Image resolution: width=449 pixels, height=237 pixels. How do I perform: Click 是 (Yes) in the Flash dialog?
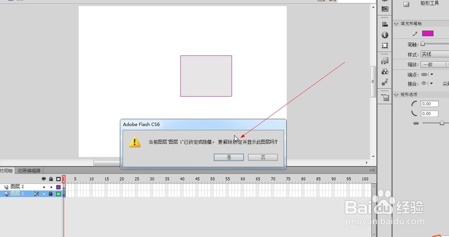(x=229, y=157)
